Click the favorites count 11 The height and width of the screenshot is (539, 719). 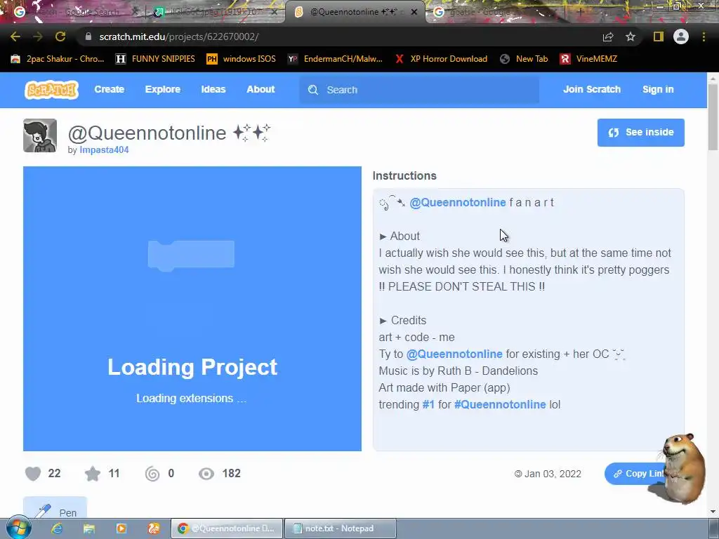(114, 474)
